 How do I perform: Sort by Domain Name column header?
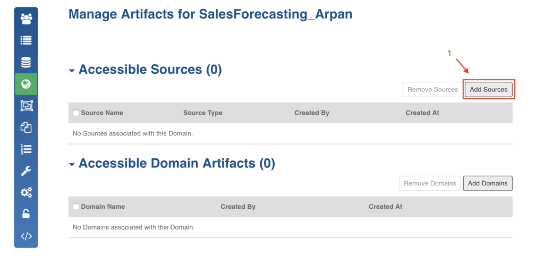pyautogui.click(x=103, y=207)
